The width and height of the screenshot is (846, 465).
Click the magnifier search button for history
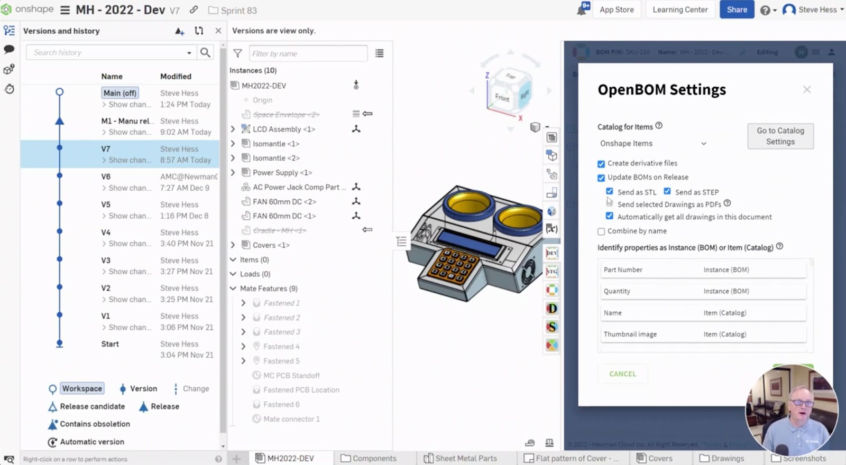tap(205, 52)
